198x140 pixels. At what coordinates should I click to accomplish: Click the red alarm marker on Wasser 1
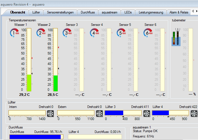32,58
